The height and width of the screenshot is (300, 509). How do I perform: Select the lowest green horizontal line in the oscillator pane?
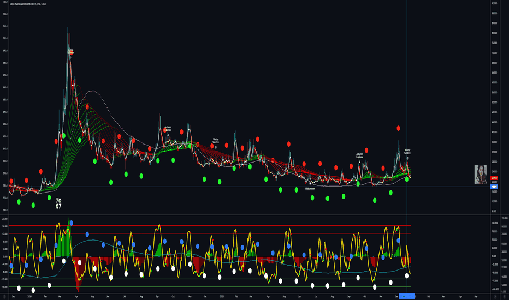click(x=210, y=287)
